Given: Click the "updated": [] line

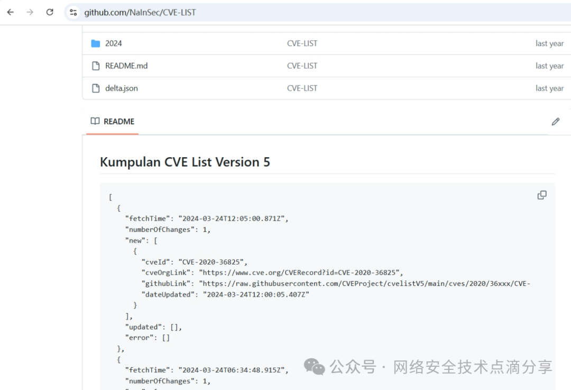Looking at the screenshot, I should click(x=153, y=327).
